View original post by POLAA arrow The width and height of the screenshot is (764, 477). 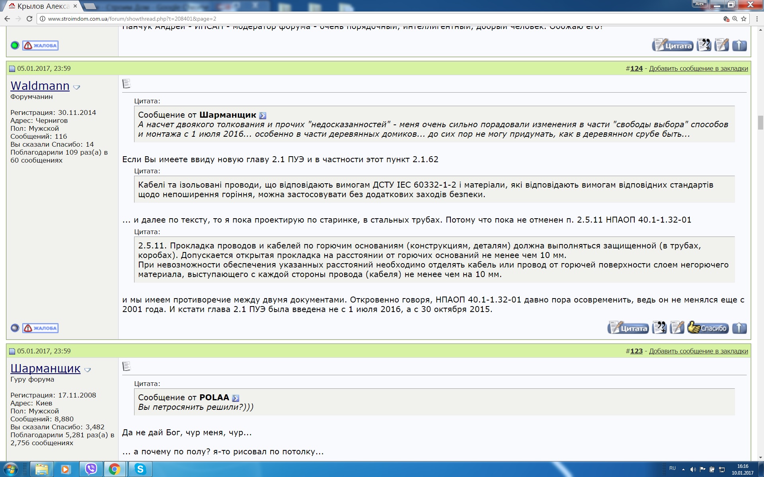(x=236, y=398)
